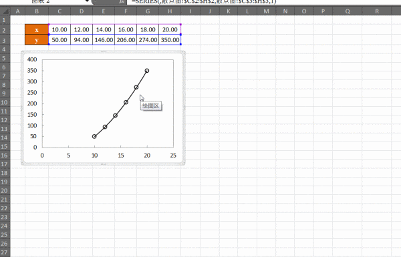Select row header 2
The width and height of the screenshot is (401, 257).
click(x=4, y=30)
